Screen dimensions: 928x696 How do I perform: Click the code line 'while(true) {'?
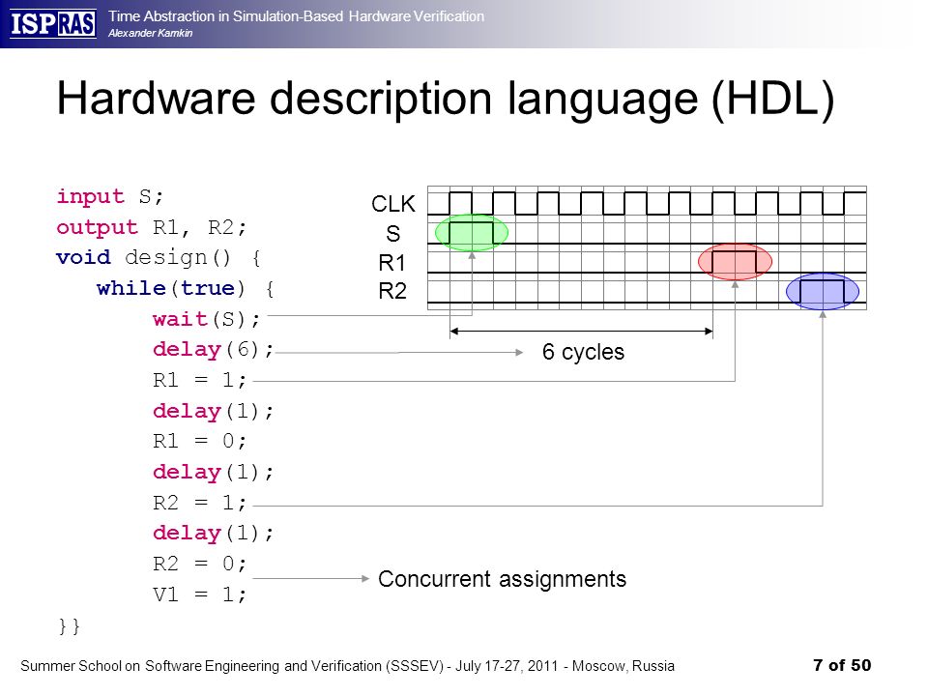(x=186, y=289)
